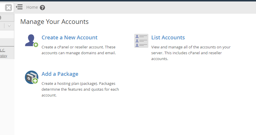This screenshot has width=256, height=135.
Task: Open the Add a Package link
Action: pos(60,74)
